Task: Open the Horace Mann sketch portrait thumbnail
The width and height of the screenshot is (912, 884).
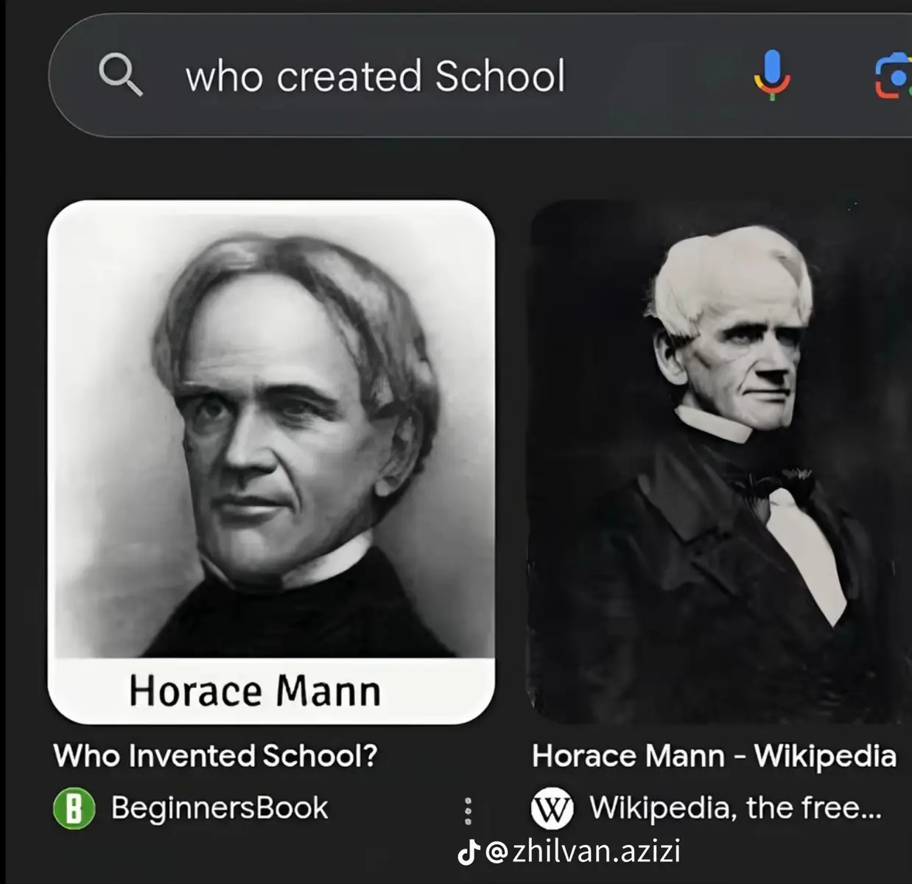Action: pyautogui.click(x=271, y=462)
